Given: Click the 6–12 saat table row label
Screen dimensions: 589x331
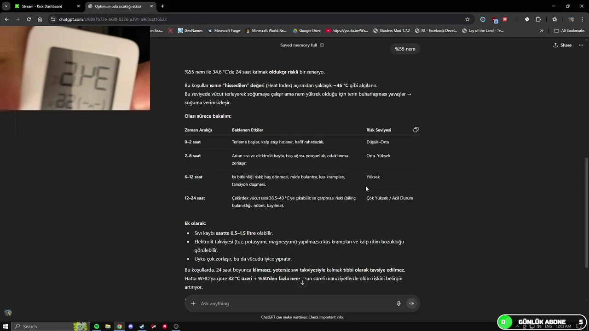Looking at the screenshot, I should [x=194, y=177].
